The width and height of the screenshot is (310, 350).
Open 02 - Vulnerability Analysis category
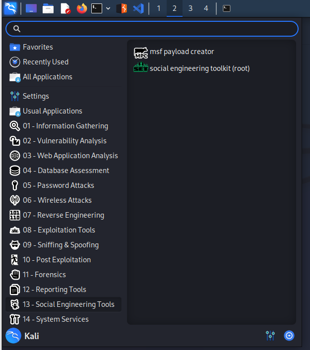click(x=63, y=141)
